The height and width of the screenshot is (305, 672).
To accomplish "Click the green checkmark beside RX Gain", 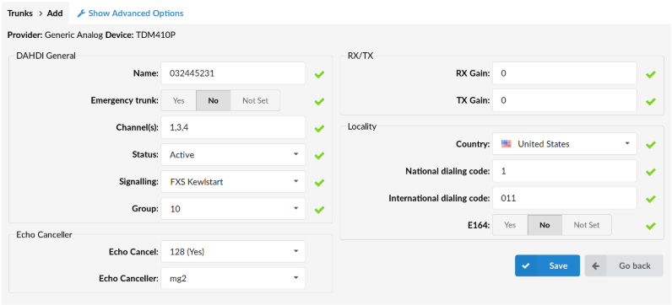I will [651, 74].
